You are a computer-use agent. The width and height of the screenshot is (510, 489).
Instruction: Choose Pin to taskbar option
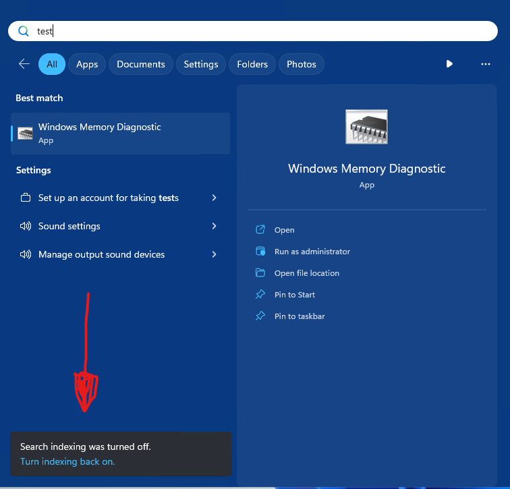[300, 316]
